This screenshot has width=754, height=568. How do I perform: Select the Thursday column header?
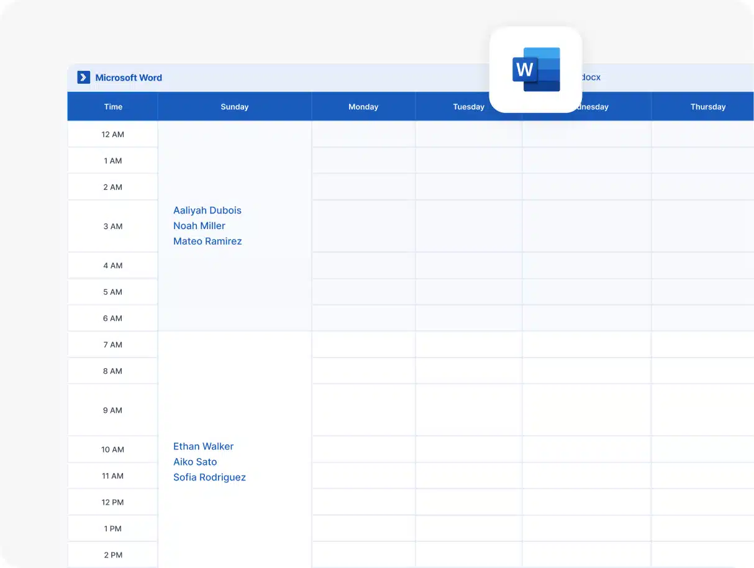coord(707,107)
